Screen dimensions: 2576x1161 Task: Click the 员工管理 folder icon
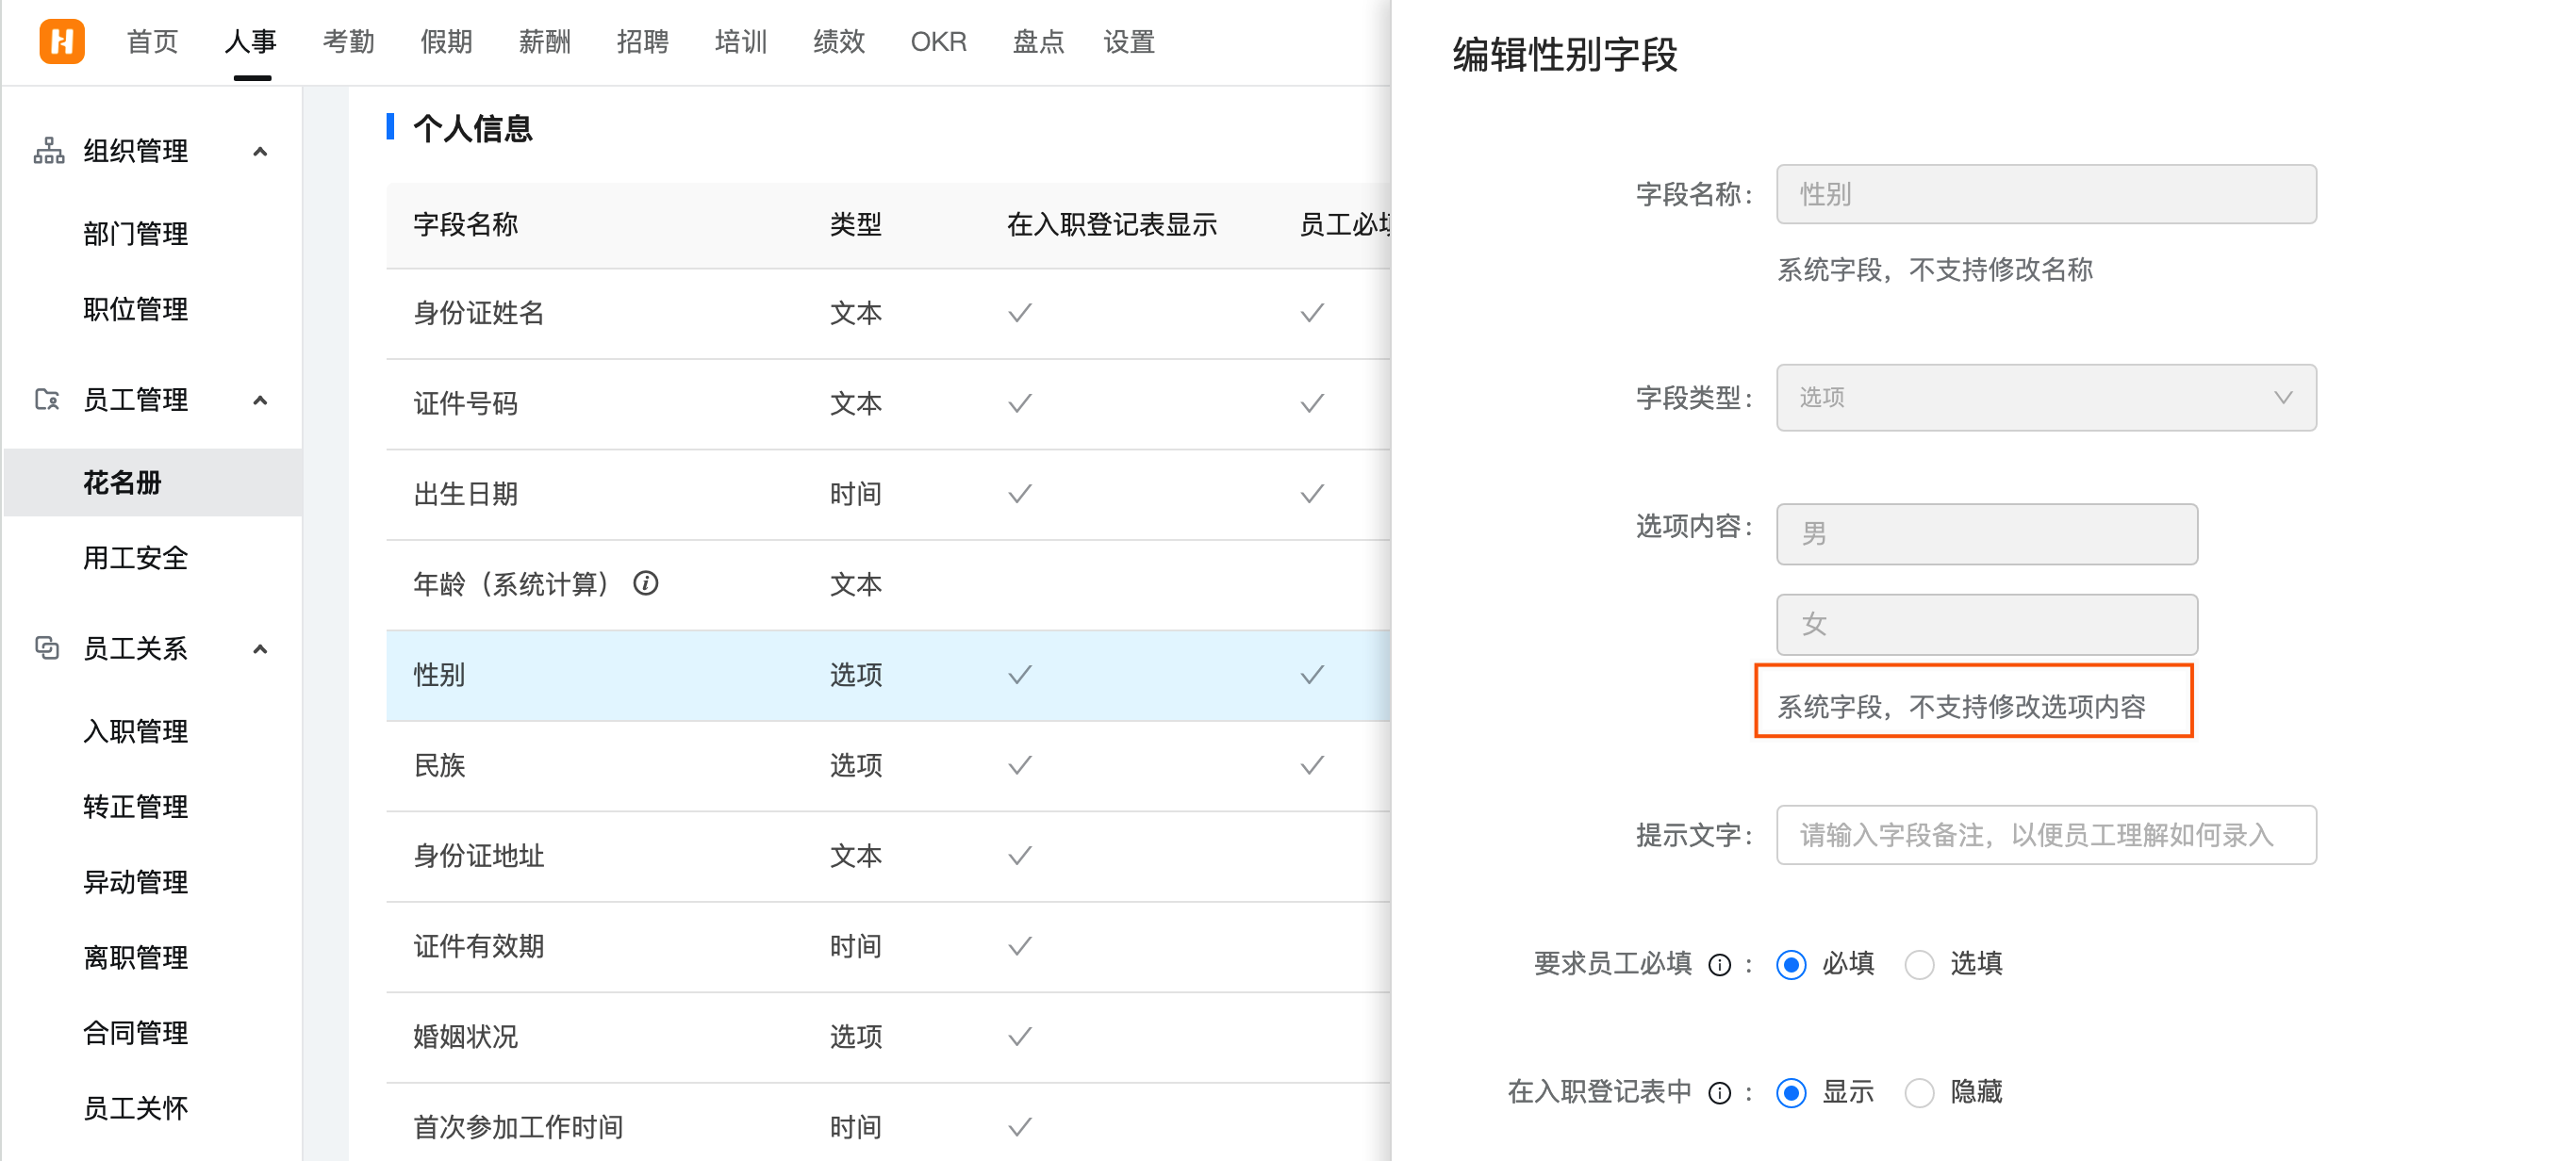point(47,400)
